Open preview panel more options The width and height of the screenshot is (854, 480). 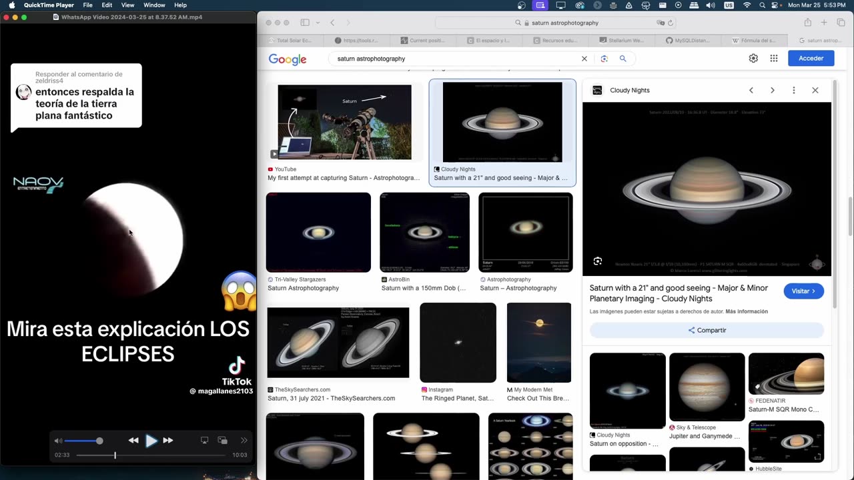794,90
